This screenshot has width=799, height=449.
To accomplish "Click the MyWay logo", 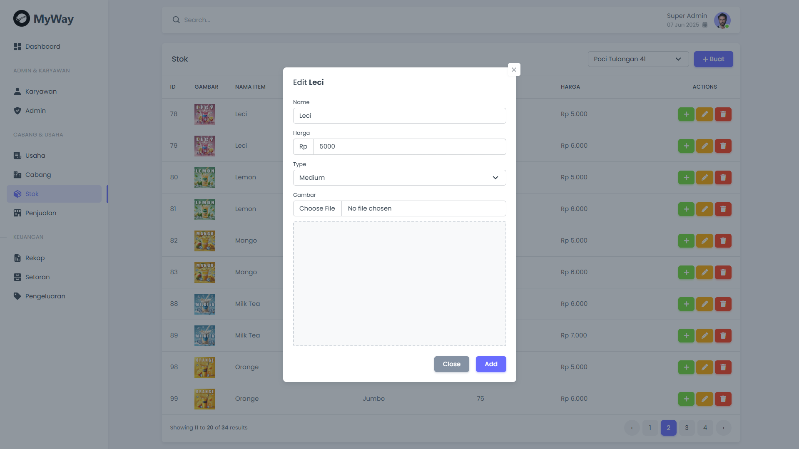I will 43,19.
